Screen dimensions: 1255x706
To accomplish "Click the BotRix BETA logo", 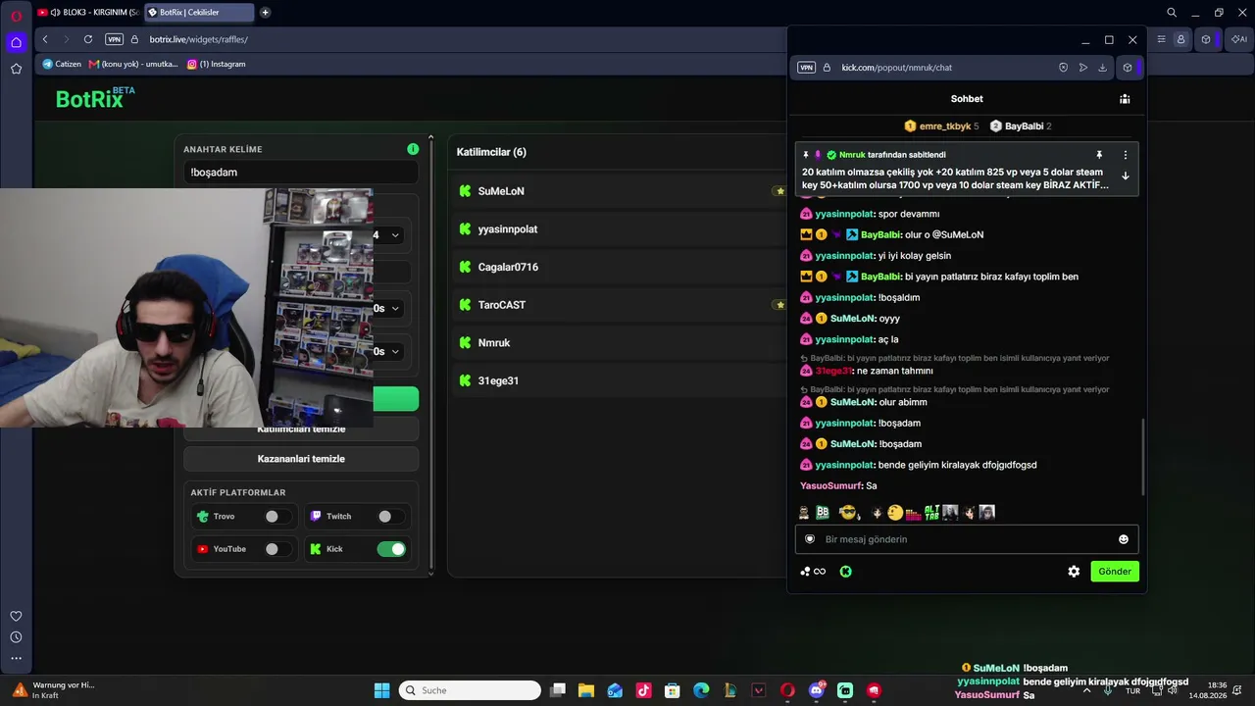I will (x=95, y=97).
